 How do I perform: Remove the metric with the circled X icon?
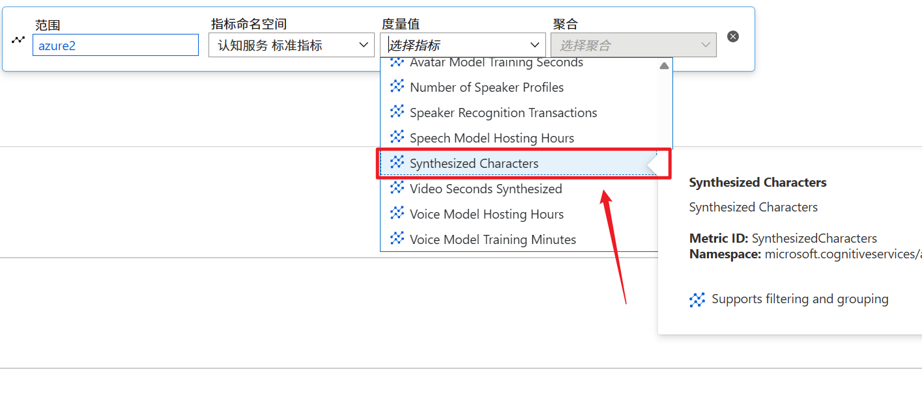(x=733, y=36)
